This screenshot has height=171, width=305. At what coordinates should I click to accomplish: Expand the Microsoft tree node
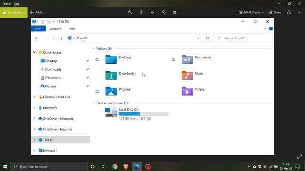coord(34,108)
